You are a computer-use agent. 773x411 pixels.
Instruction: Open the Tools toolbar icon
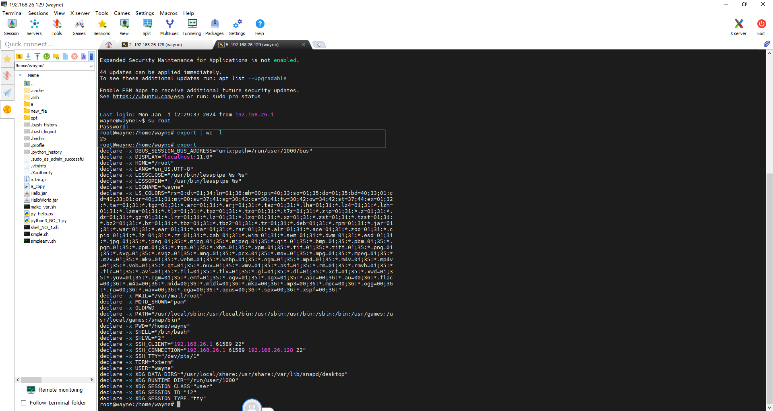tap(57, 27)
